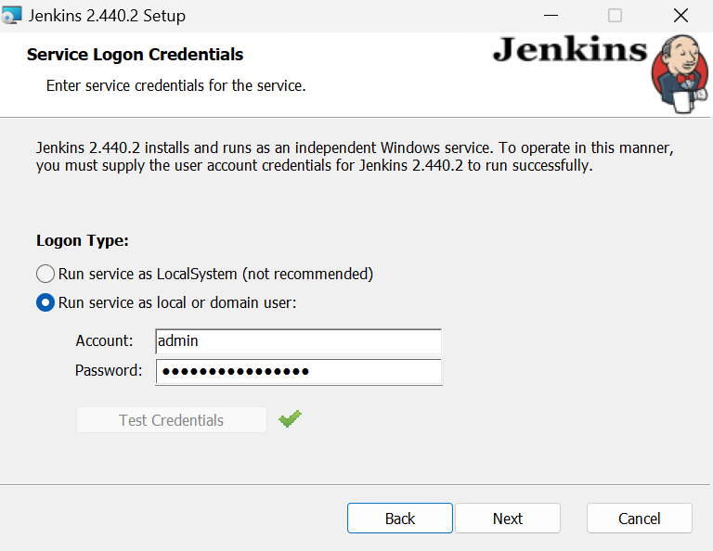Click the 'Password:' label
713x551 pixels.
coord(109,370)
